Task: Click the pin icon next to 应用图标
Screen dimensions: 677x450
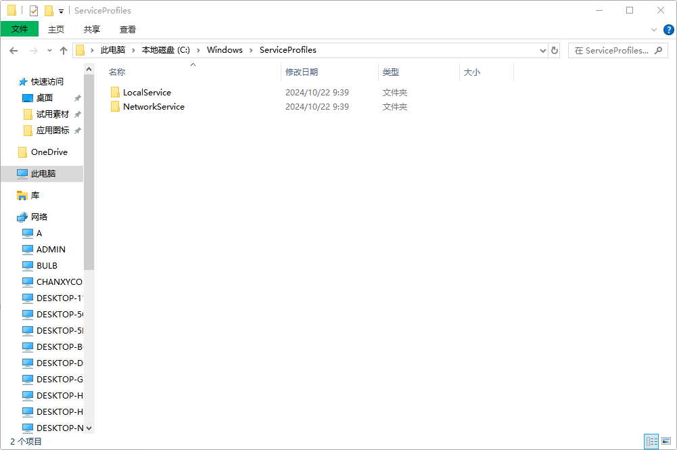Action: click(x=77, y=131)
